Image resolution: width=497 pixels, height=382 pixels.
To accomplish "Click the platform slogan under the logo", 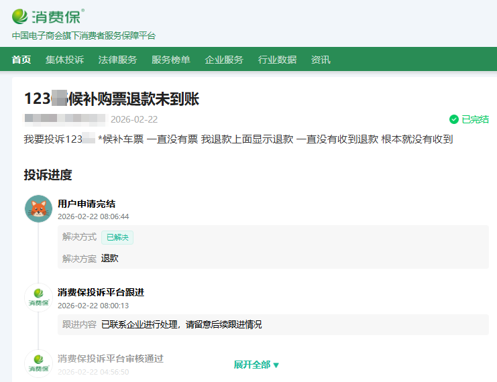I will 84,36.
